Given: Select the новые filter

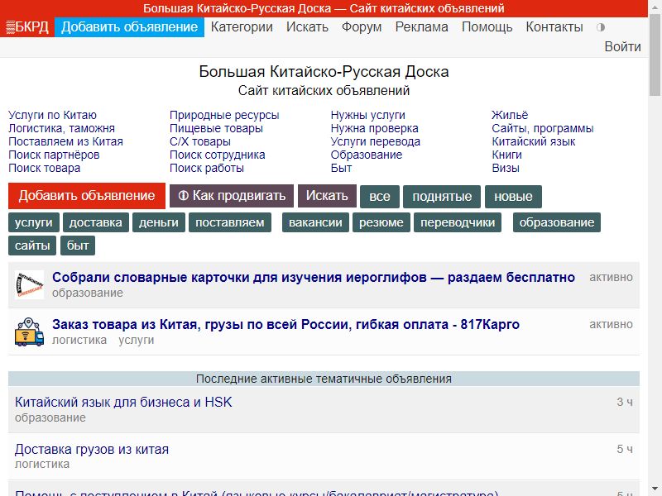Looking at the screenshot, I should click(513, 197).
